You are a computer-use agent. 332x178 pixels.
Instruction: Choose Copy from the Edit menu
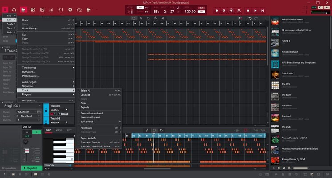coord(46,38)
